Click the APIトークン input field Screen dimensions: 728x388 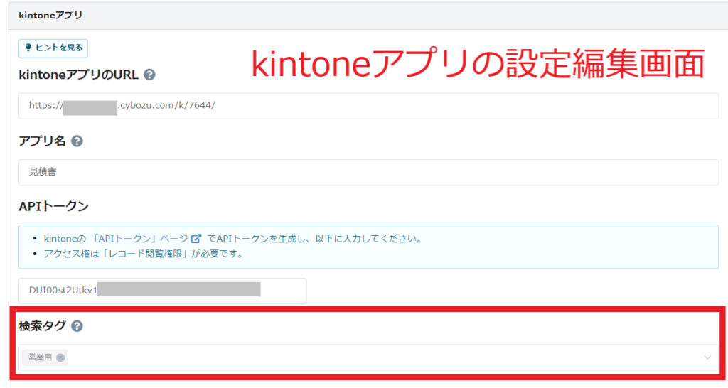click(x=163, y=291)
